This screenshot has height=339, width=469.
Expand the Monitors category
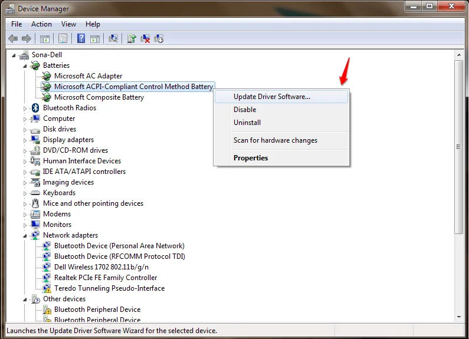tap(25, 225)
